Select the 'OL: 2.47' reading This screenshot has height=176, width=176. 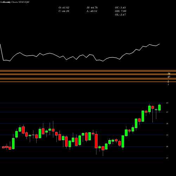coord(120,15)
